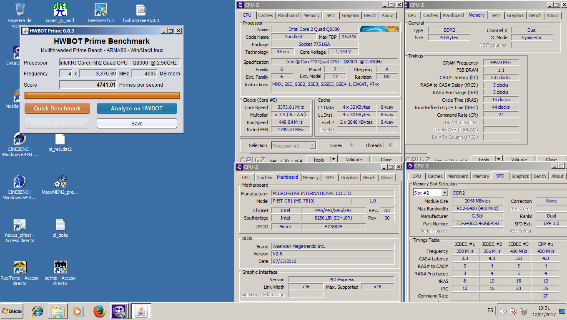Click the Manufacturer value G.Skill
Screen dimensions: 567x320
click(478, 216)
